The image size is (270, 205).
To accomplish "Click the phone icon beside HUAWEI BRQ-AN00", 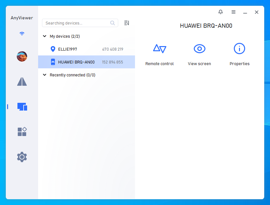I will [53, 62].
